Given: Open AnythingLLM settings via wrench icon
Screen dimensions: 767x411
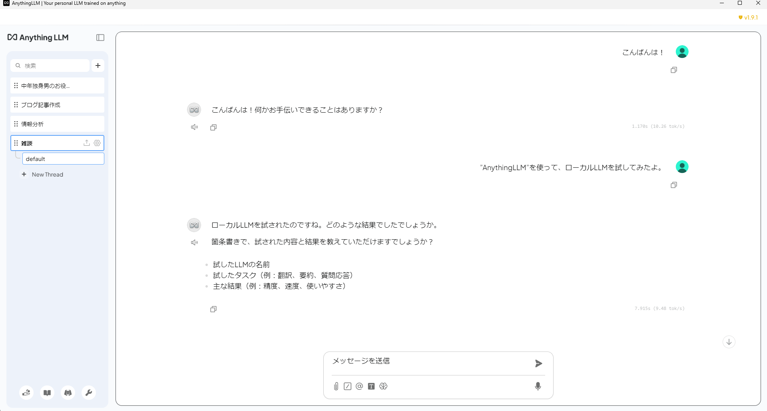Looking at the screenshot, I should (88, 393).
